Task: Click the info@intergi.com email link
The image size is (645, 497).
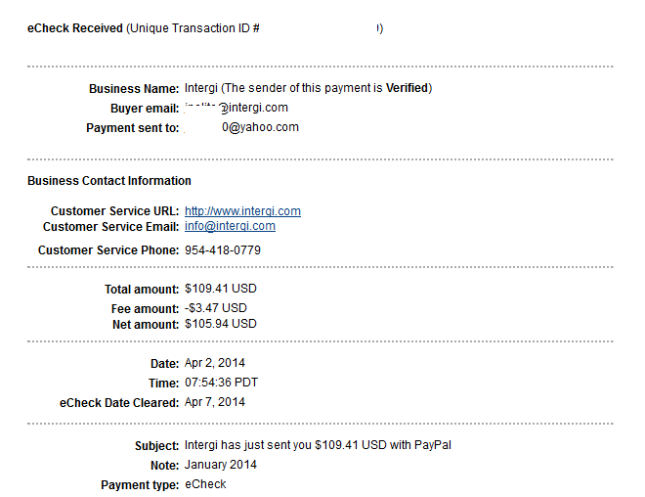Action: [230, 226]
